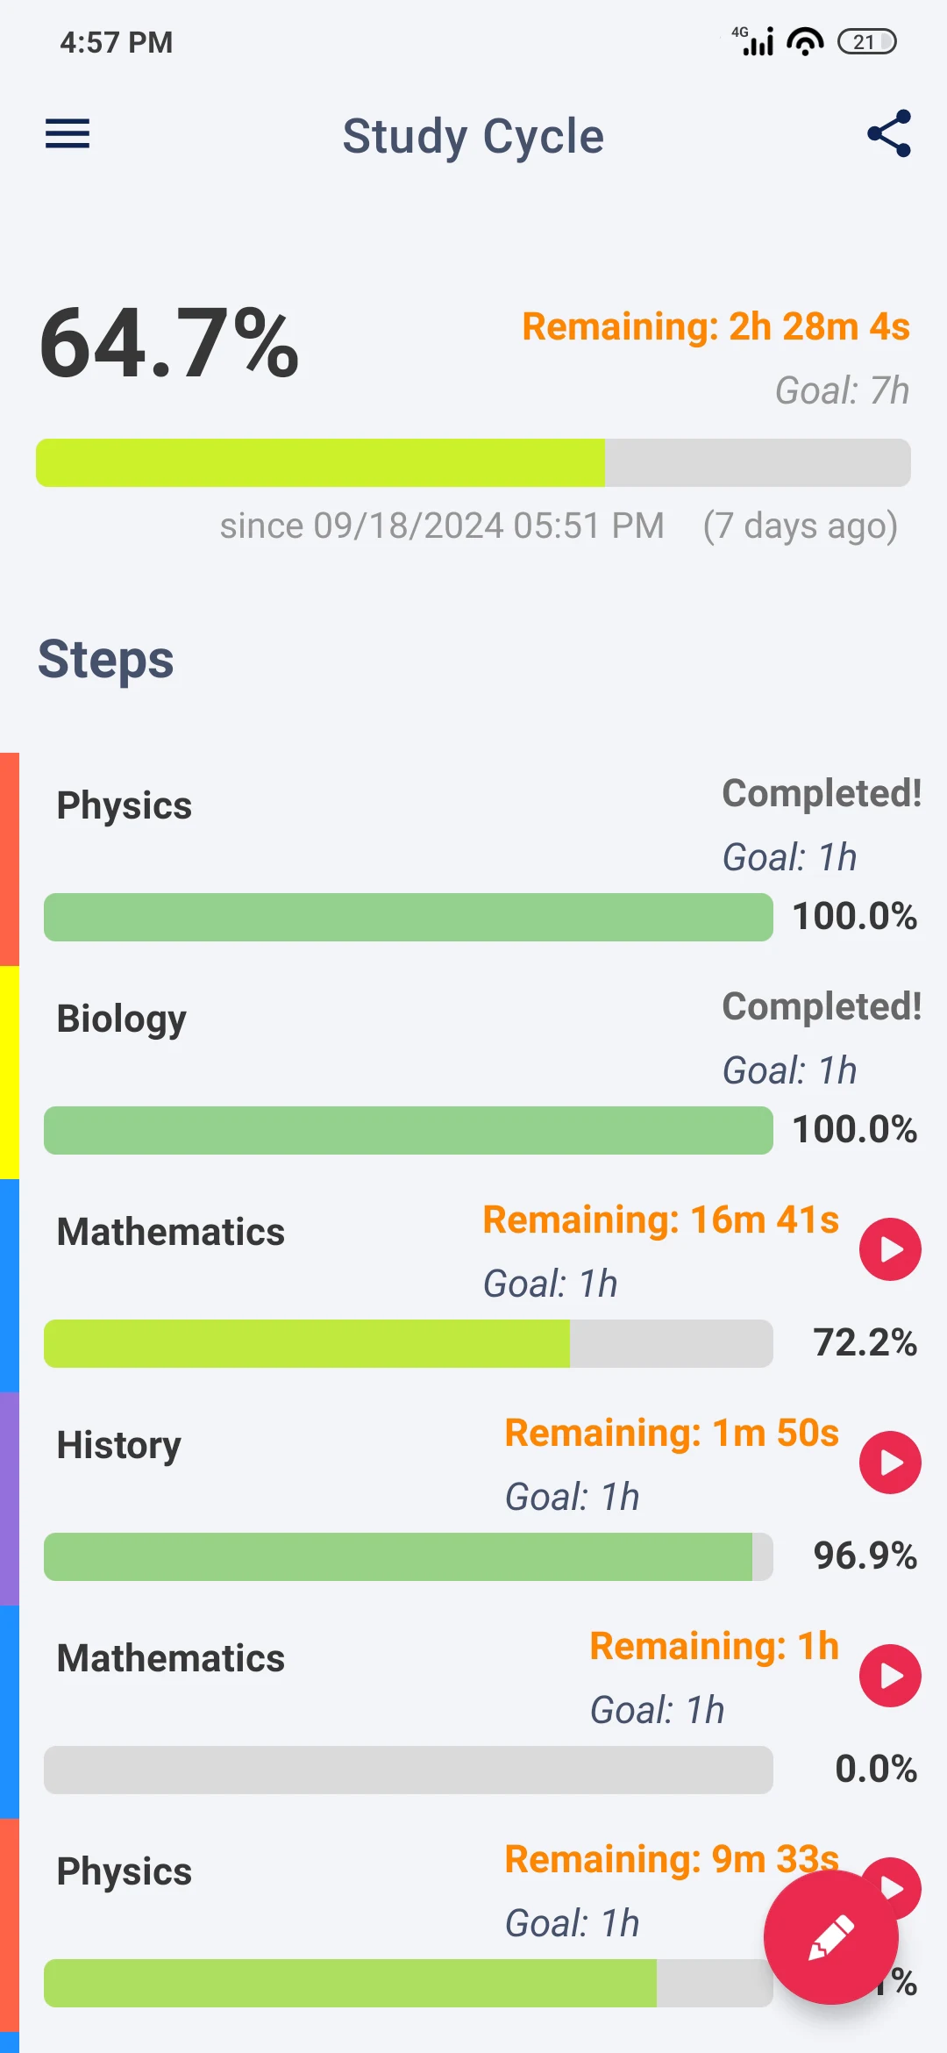Click the Mathematics 72.2% progress bar
This screenshot has width=947, height=2053.
408,1343
